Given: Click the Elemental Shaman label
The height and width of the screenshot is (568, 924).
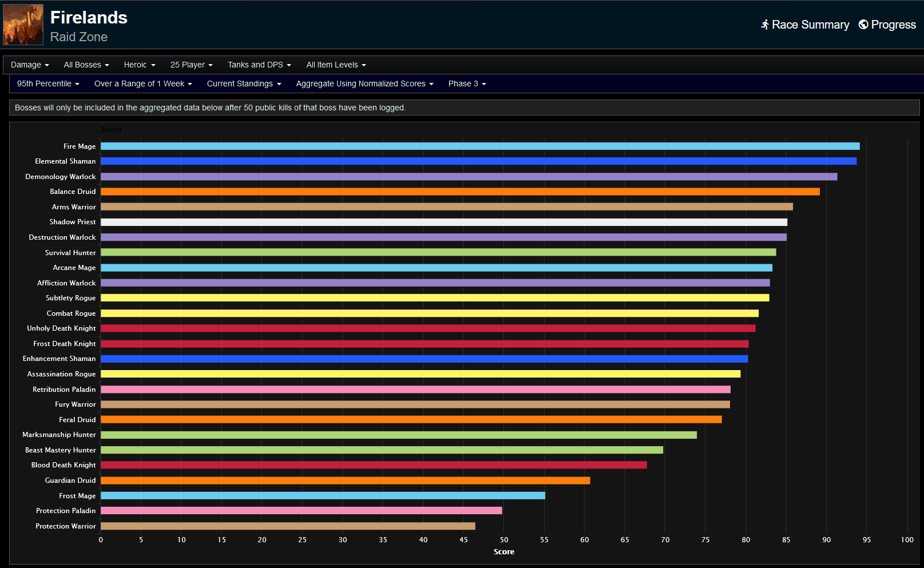Looking at the screenshot, I should pos(65,161).
